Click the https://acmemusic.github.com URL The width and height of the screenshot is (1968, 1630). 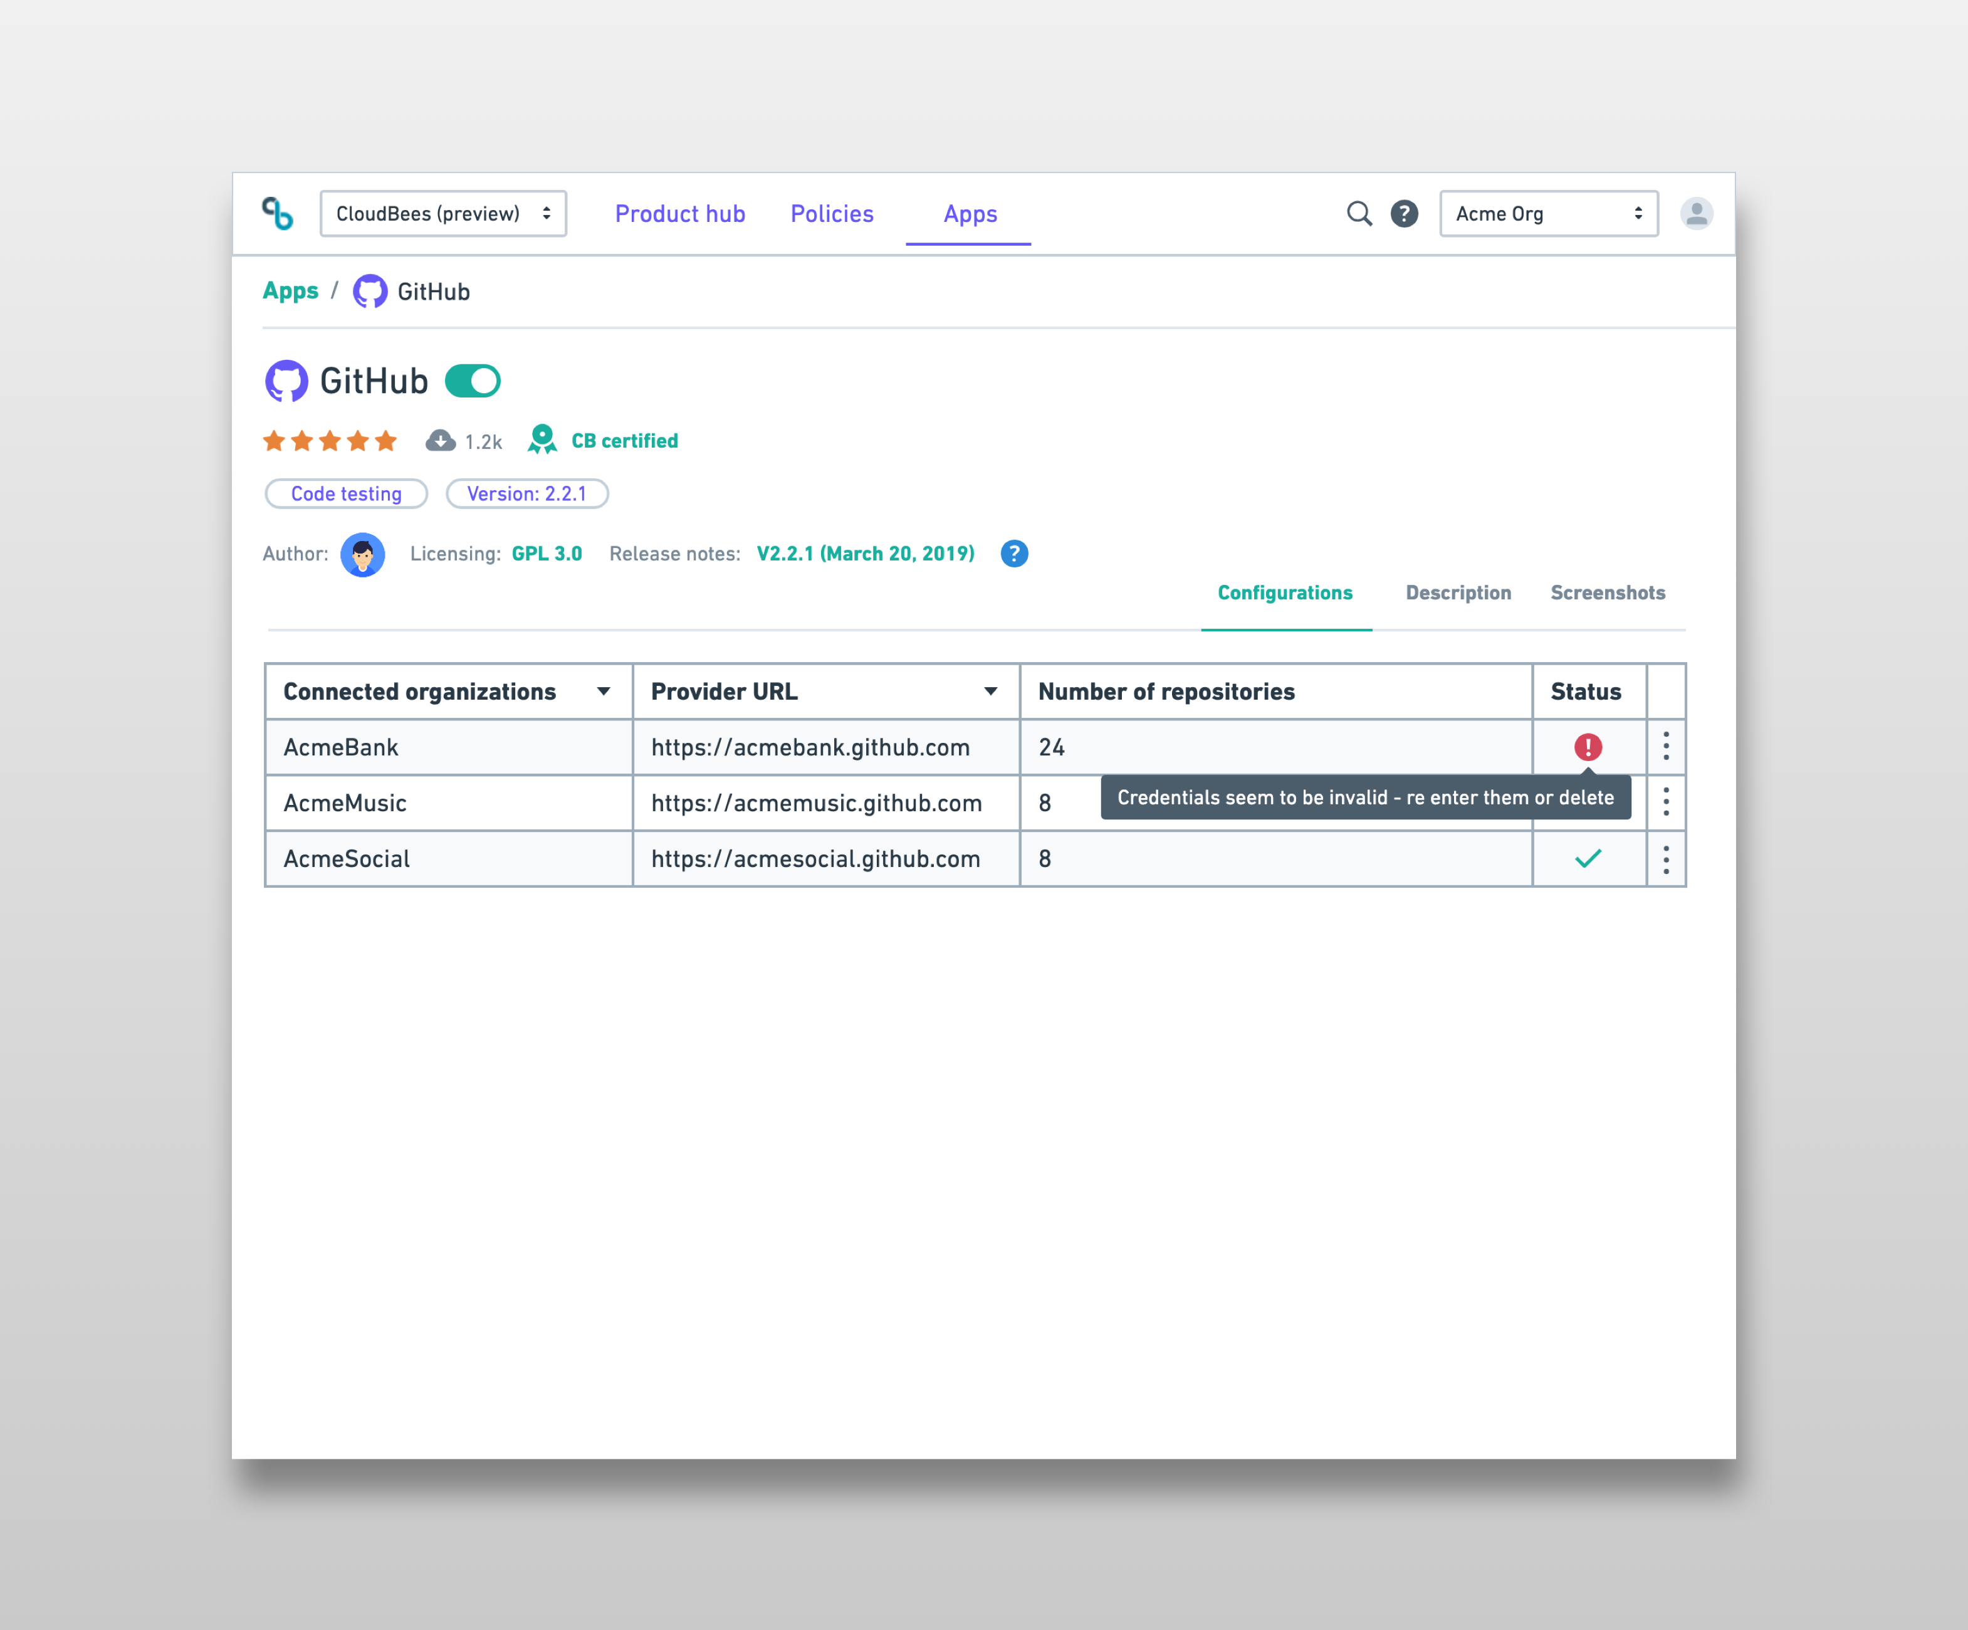(x=816, y=803)
